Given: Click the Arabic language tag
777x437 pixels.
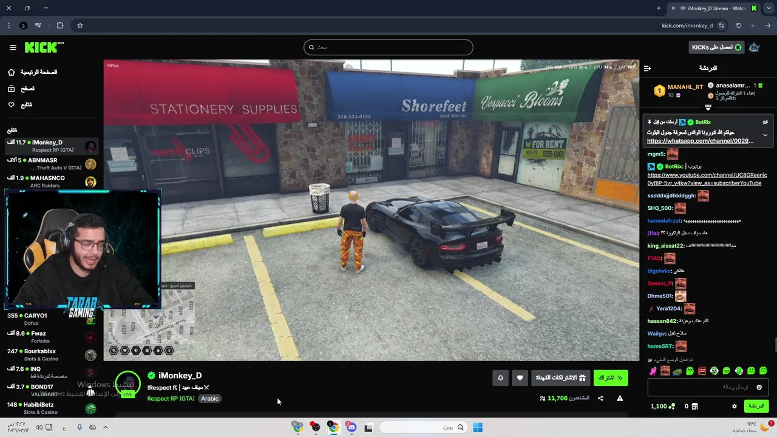Looking at the screenshot, I should point(209,399).
